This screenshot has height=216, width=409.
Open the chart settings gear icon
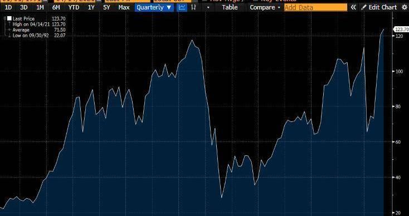405,7
